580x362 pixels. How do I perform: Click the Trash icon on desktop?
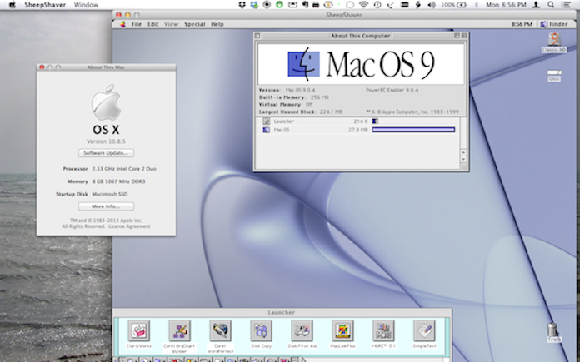(553, 330)
